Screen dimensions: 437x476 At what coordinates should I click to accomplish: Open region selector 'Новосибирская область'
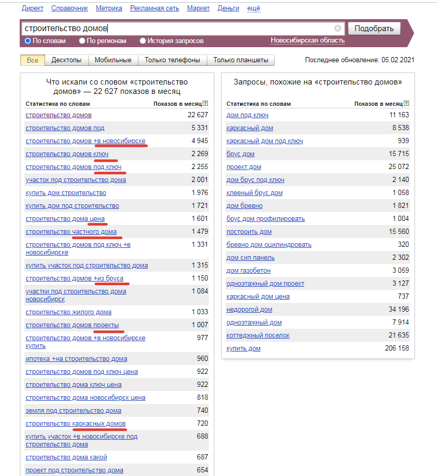(308, 40)
